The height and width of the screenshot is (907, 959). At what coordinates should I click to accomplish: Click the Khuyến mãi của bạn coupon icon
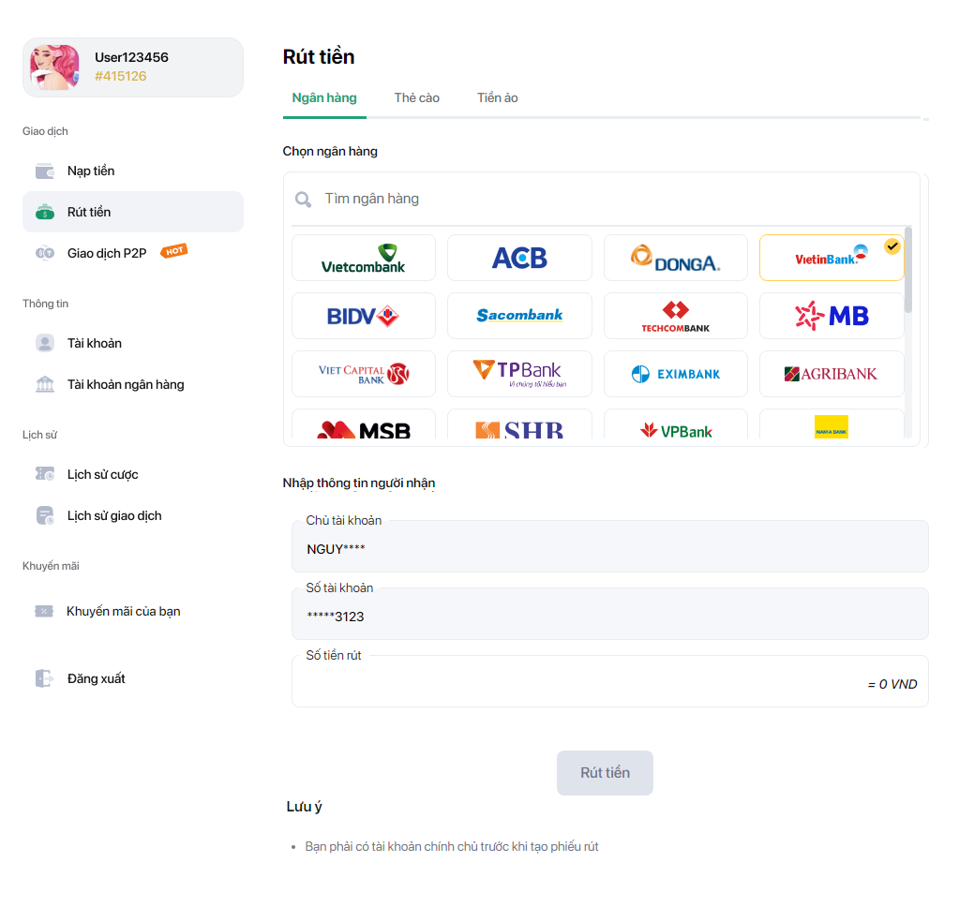[x=44, y=611]
